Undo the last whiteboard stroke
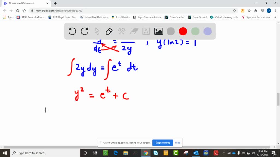Viewport: 280px width, 157px height. click(72, 31)
